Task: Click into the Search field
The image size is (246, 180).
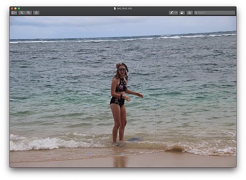Action: click(x=214, y=13)
